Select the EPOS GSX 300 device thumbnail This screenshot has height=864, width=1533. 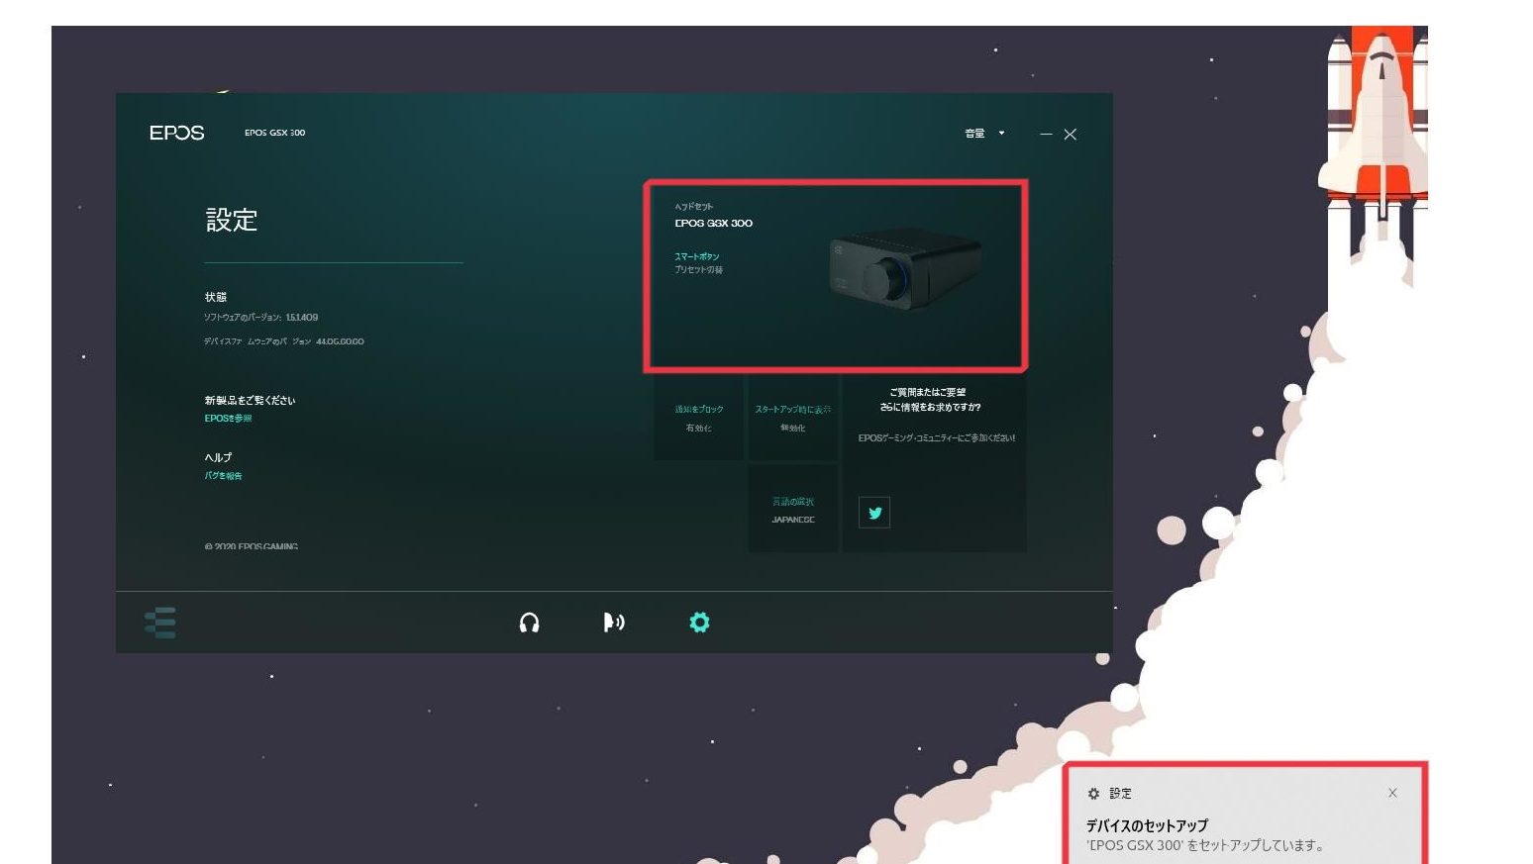[x=905, y=267]
